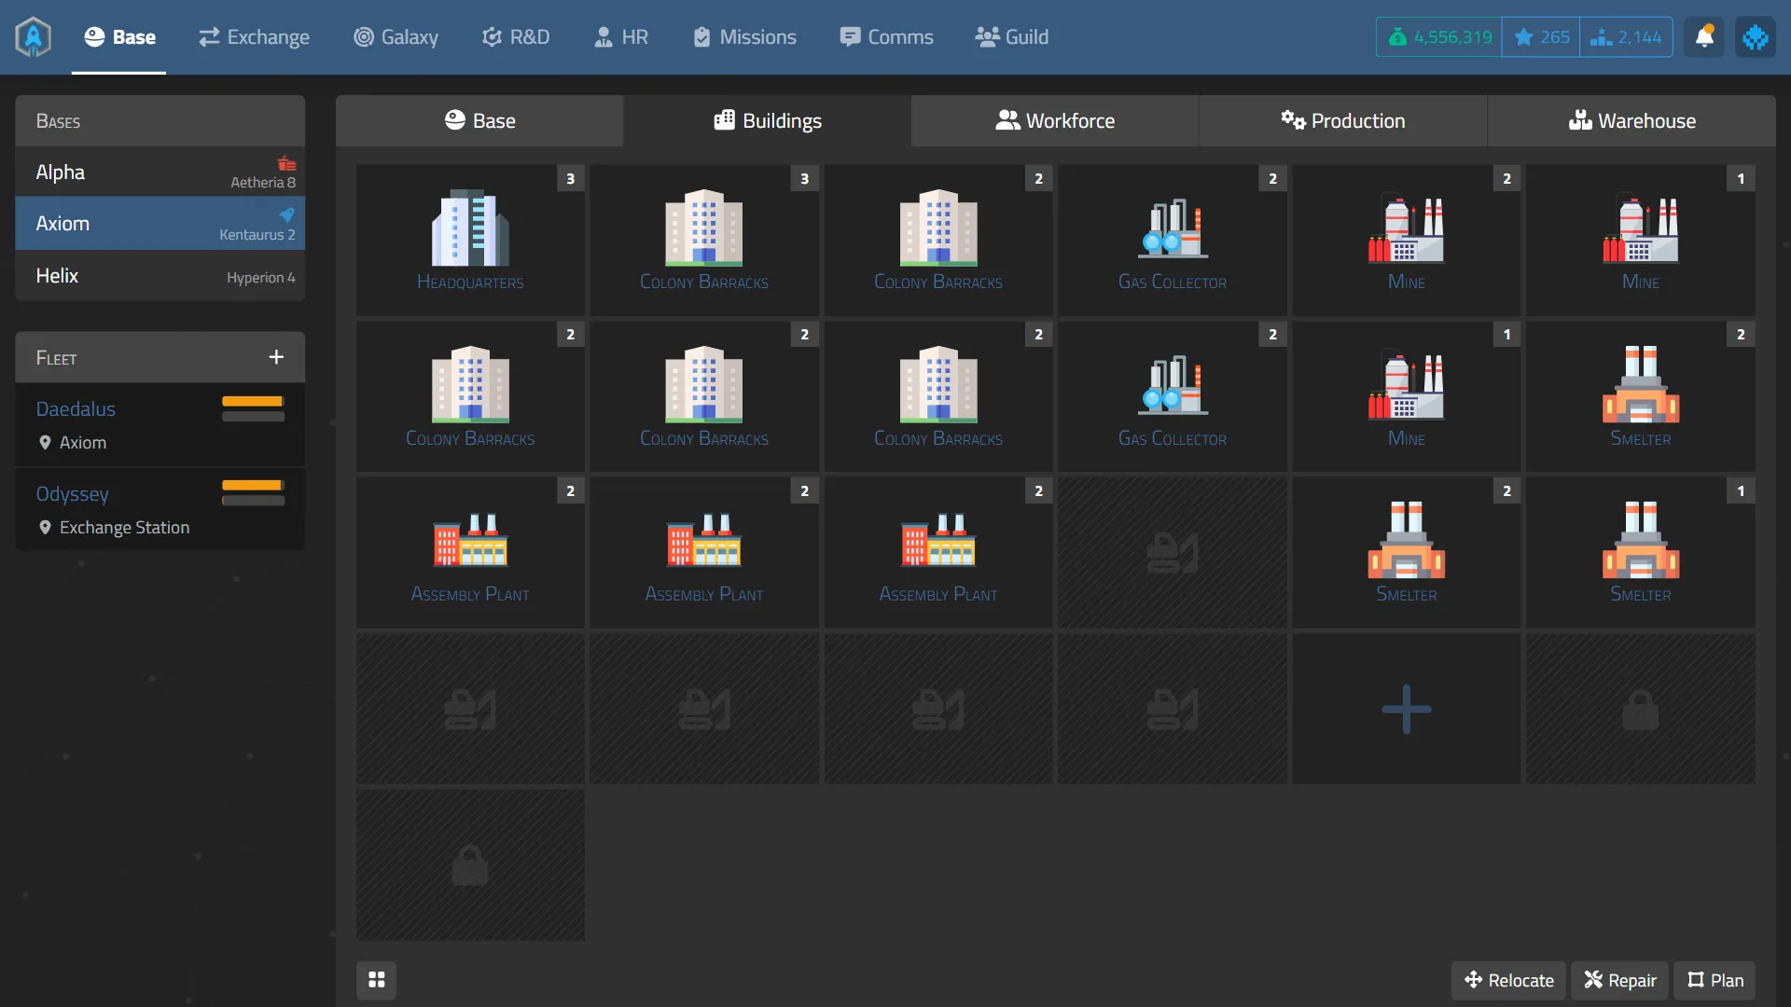Click the game logo icon
1791x1007 pixels.
34,37
